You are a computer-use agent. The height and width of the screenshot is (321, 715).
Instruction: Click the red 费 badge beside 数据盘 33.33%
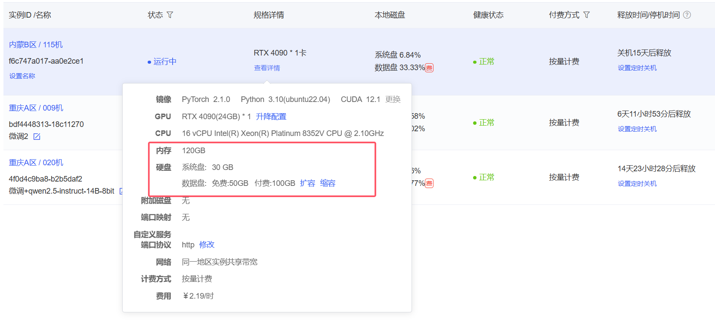click(x=429, y=68)
